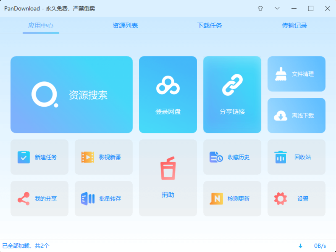Click the broom icon for 文件清理
336x252 pixels.
click(x=281, y=74)
